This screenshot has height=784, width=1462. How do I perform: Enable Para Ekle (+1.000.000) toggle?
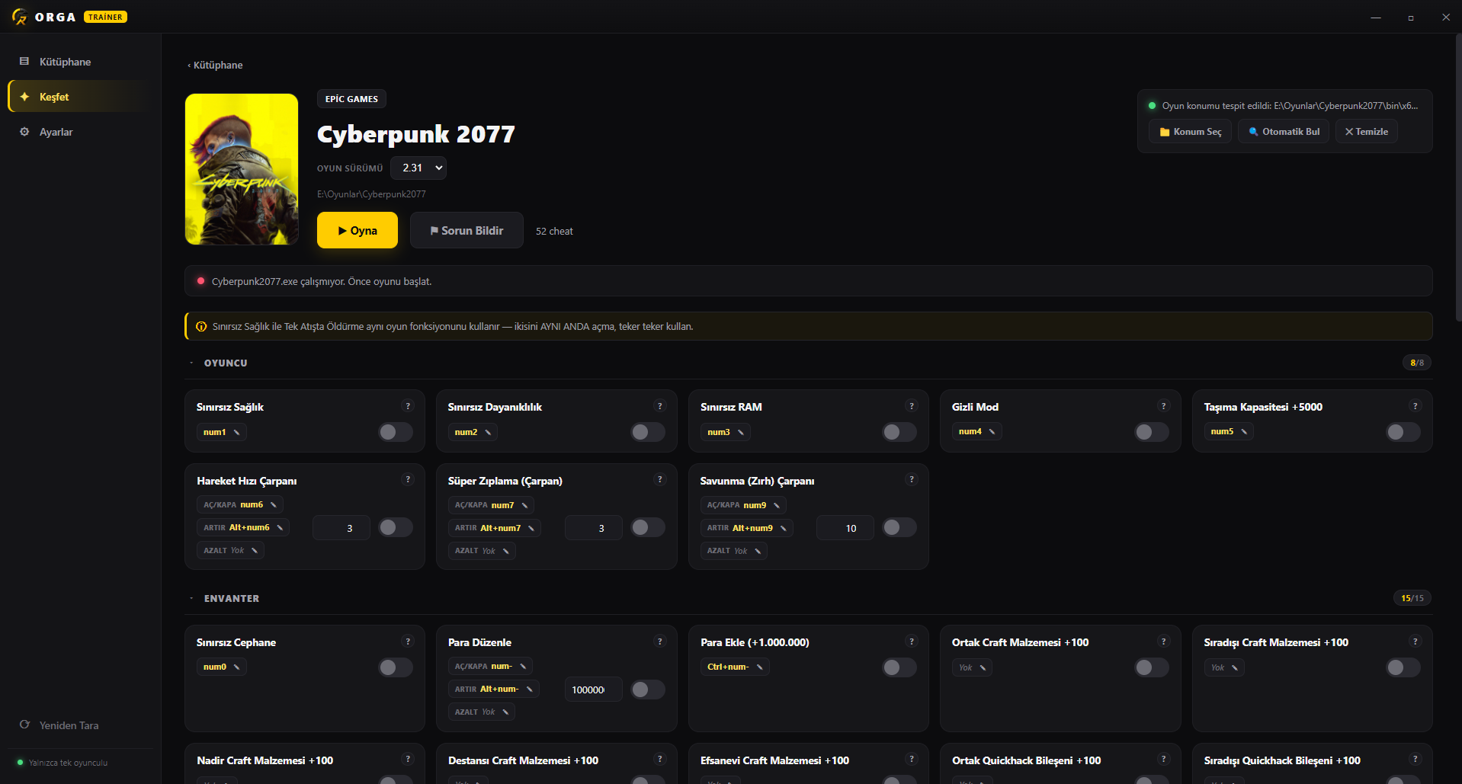[x=899, y=667]
